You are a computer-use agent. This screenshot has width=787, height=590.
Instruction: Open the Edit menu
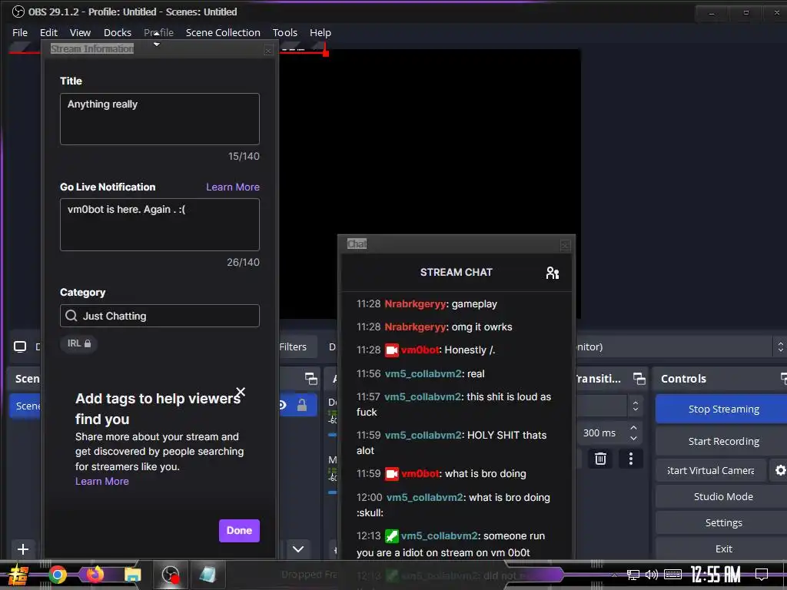click(x=48, y=32)
